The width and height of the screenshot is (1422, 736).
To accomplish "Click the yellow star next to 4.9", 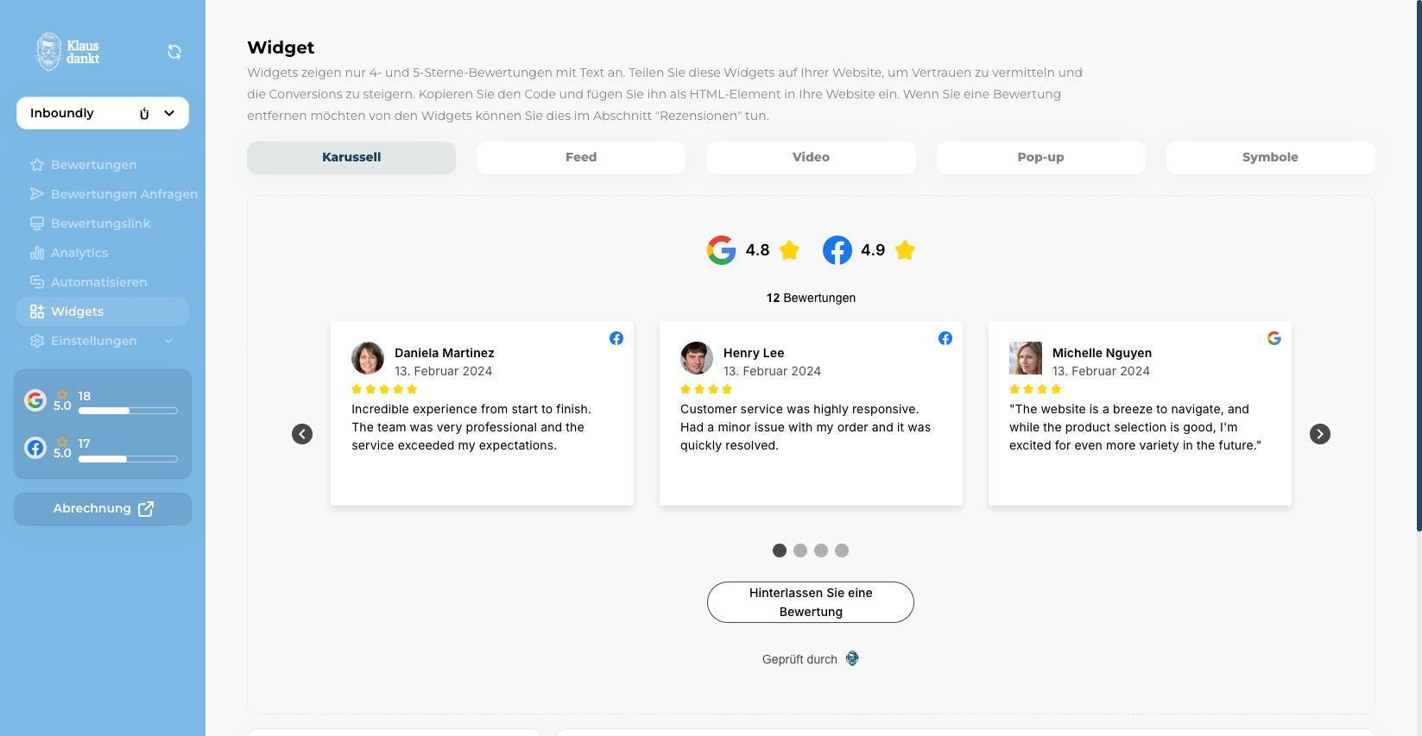I will point(905,250).
